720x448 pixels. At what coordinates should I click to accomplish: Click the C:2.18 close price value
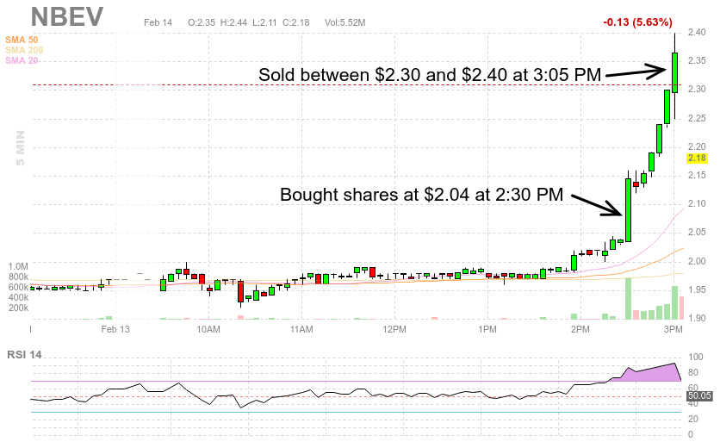pos(295,22)
